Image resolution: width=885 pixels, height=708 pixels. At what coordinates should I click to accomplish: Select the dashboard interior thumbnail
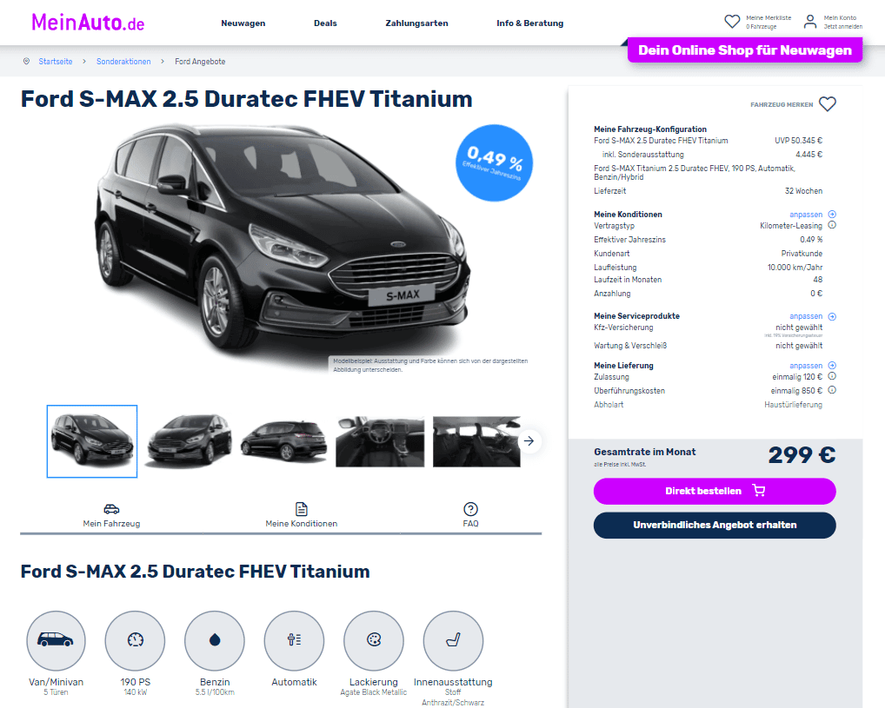tap(380, 441)
